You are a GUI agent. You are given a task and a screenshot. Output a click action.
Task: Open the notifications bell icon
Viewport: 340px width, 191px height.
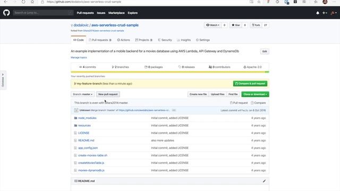click(318, 13)
